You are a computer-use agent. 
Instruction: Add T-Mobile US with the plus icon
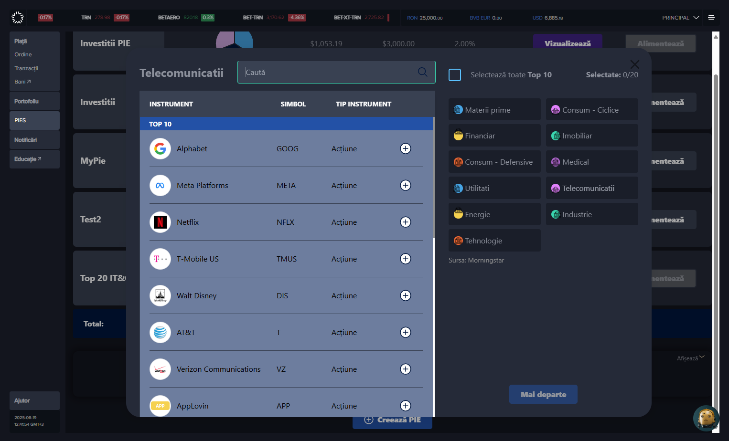click(406, 259)
